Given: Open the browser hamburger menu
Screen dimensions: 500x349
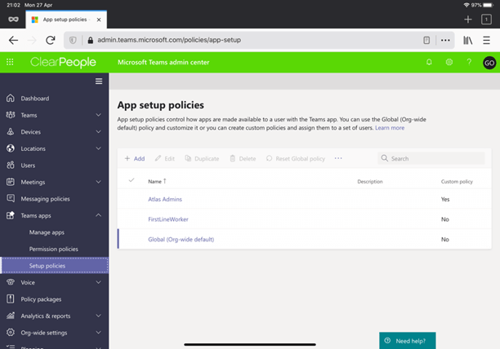Looking at the screenshot, I should click(486, 40).
